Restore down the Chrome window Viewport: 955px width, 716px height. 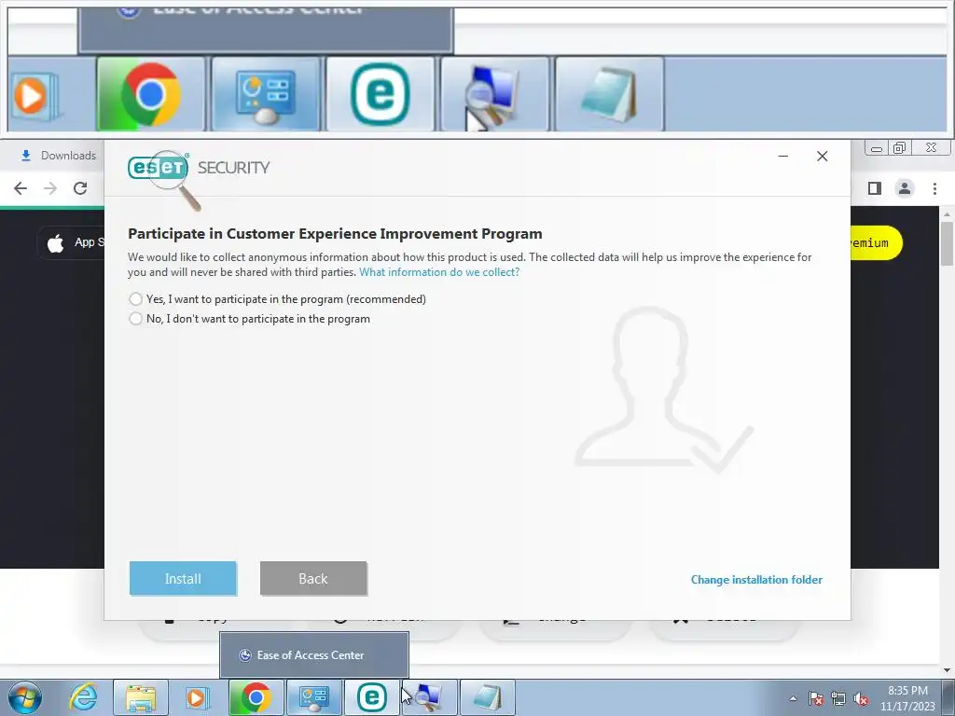tap(900, 148)
